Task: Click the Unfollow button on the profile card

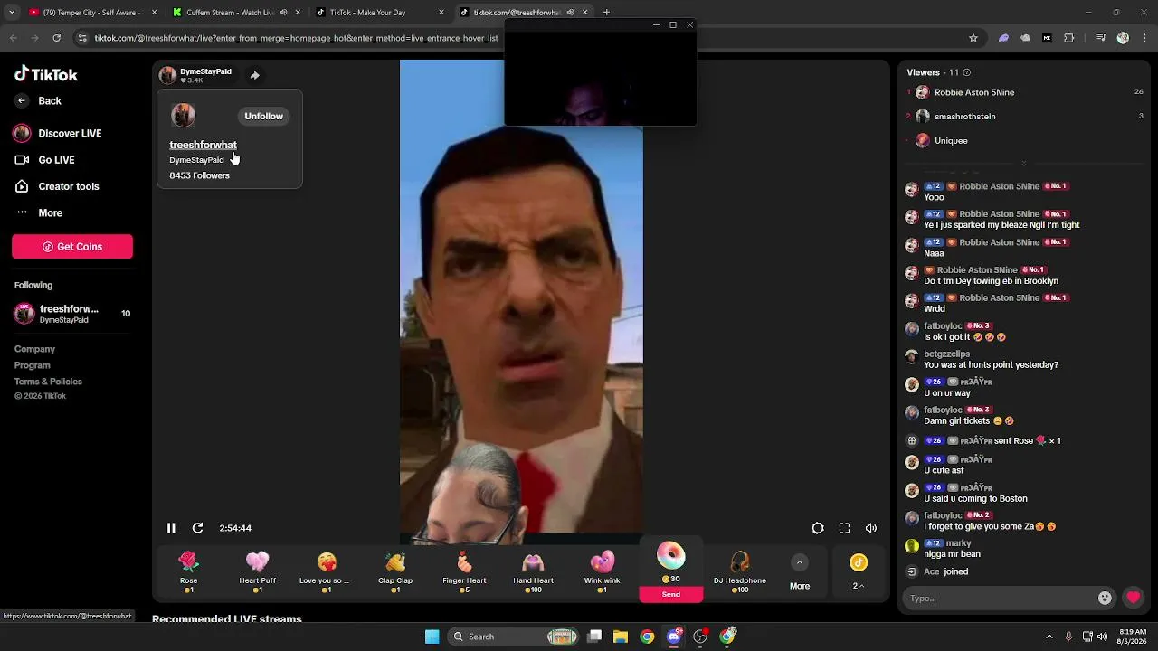Action: (x=263, y=116)
